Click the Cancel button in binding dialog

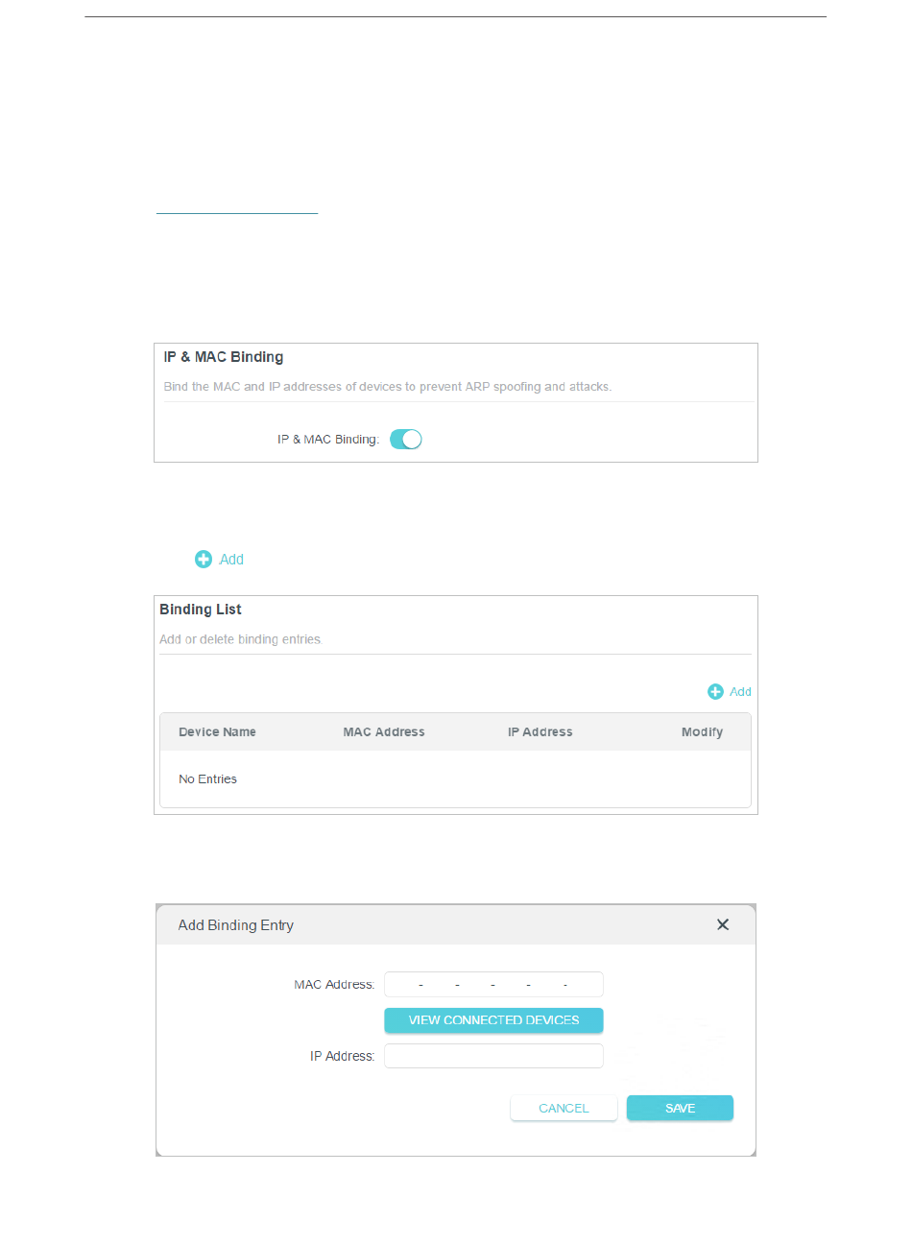coord(564,1108)
